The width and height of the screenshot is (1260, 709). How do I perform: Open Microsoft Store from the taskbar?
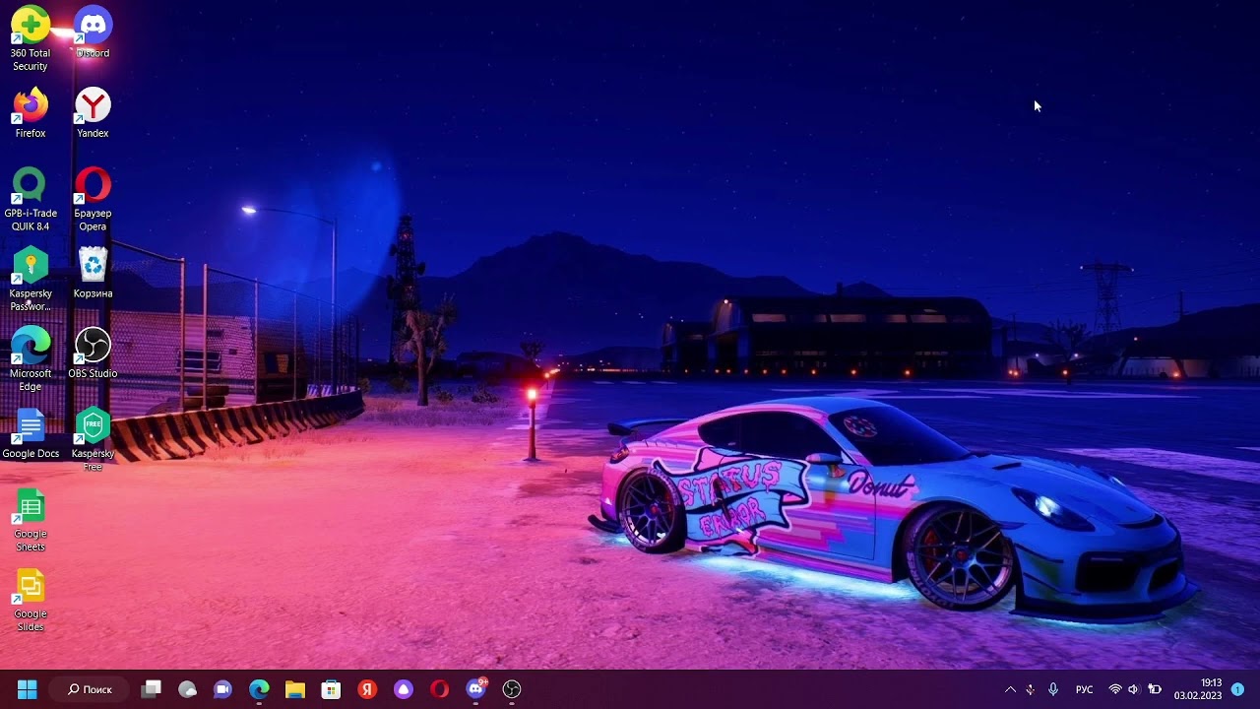tap(331, 689)
